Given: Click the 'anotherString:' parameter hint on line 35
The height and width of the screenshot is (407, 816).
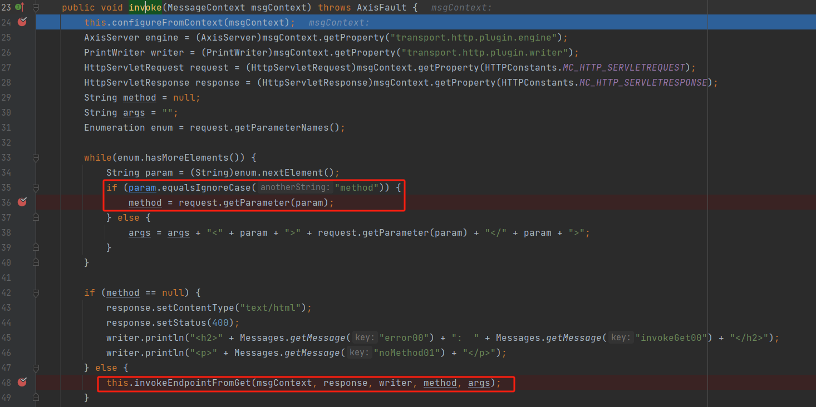Looking at the screenshot, I should click(x=295, y=188).
